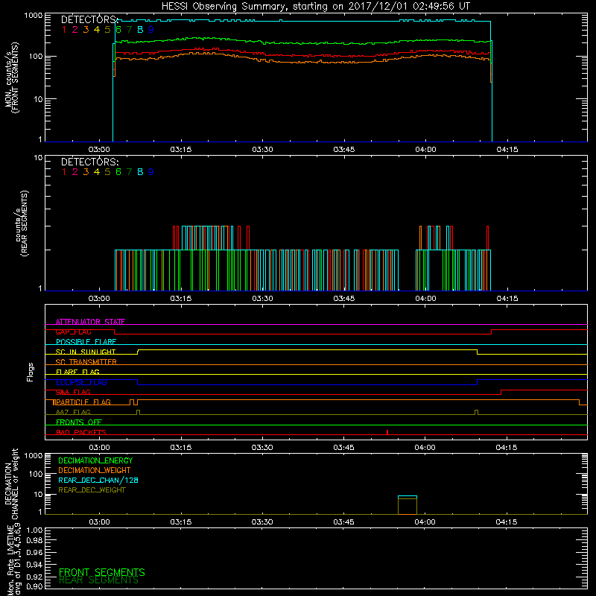Click the FRONTS_OFF flag label
This screenshot has height=596, width=596.
pyautogui.click(x=79, y=422)
